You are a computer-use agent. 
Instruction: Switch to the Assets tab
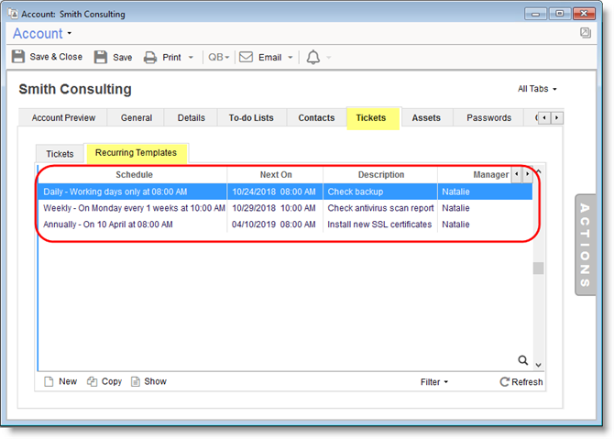tap(426, 118)
